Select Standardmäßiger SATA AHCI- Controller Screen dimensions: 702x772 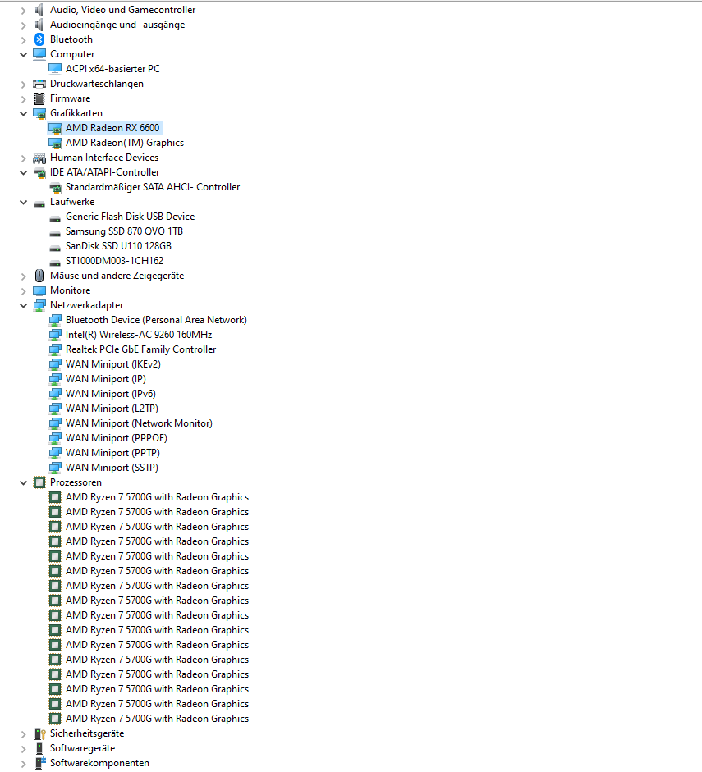[153, 187]
